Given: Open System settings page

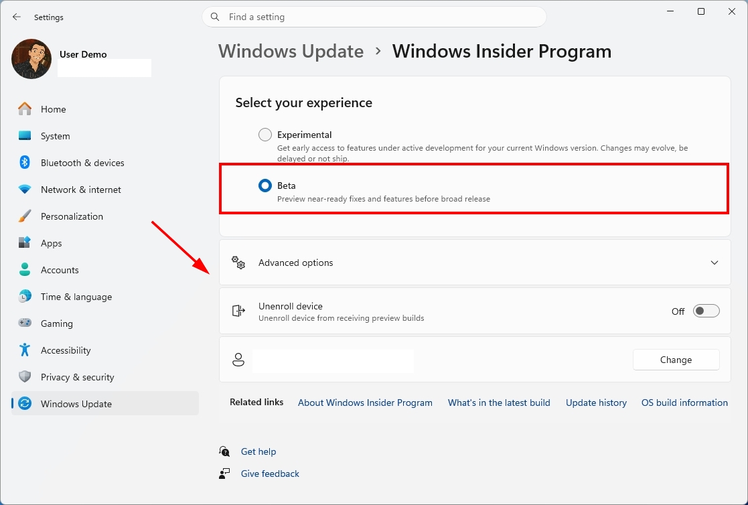Looking at the screenshot, I should point(105,135).
